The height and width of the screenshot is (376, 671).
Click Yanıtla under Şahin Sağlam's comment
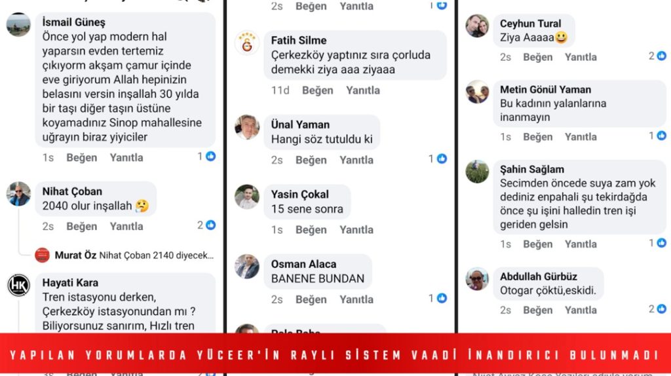pos(581,244)
